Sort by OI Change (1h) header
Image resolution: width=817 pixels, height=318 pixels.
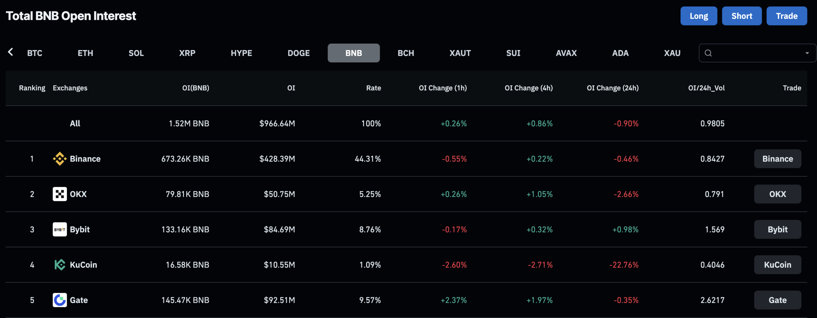(443, 88)
